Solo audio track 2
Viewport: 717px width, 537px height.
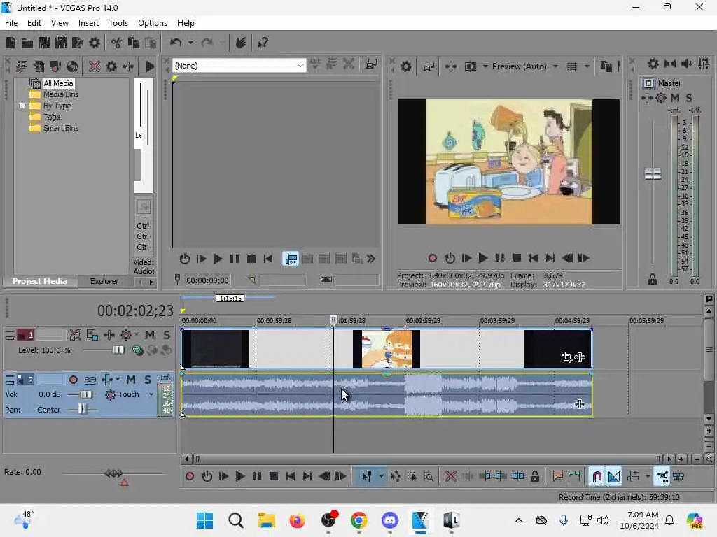point(148,380)
